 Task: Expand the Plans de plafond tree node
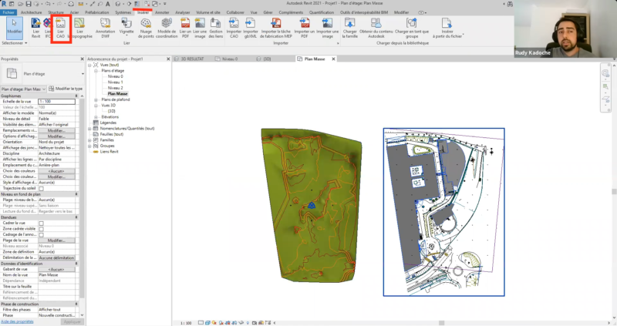[x=96, y=100]
